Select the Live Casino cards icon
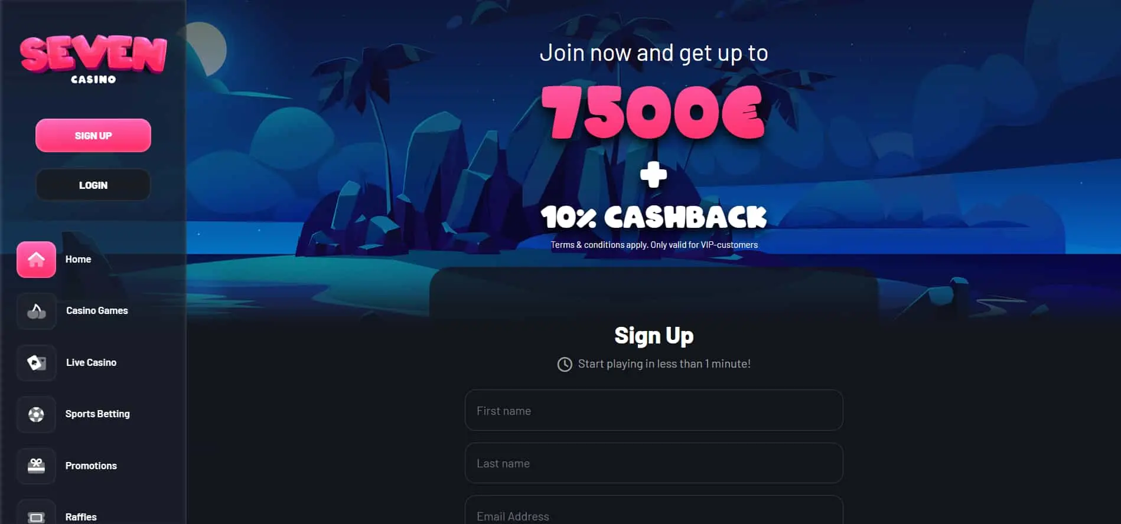This screenshot has width=1121, height=524. tap(36, 362)
